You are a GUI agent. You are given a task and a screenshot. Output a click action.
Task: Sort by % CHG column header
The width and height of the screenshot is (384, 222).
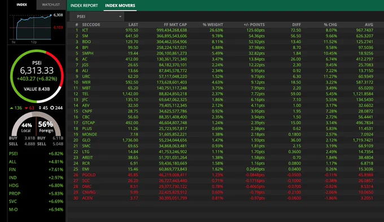(330, 25)
